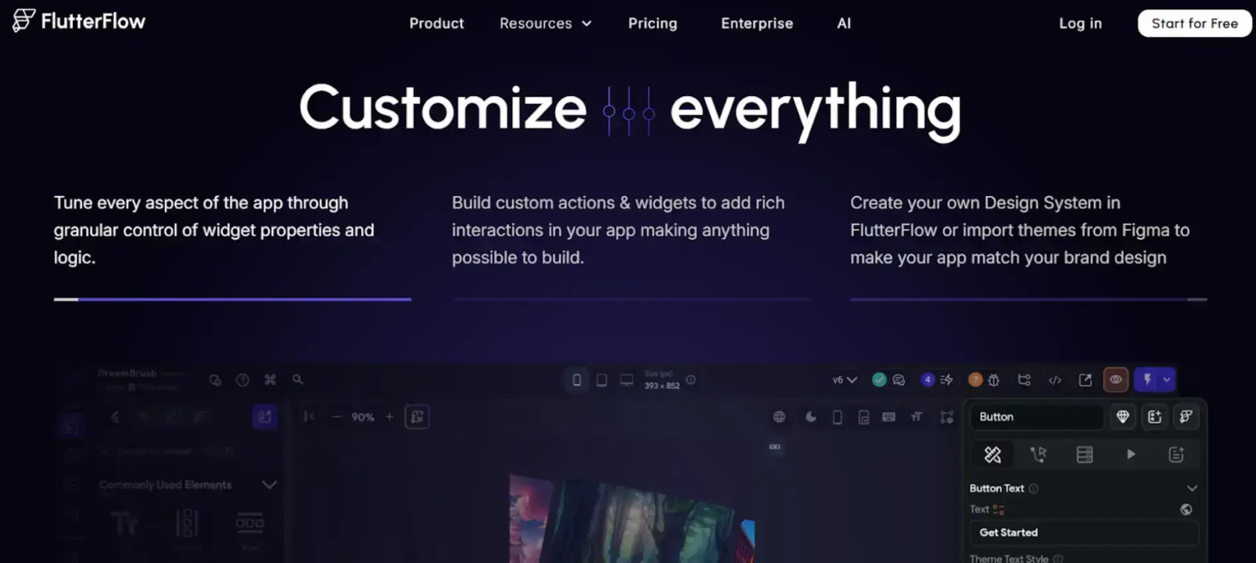This screenshot has width=1256, height=563.
Task: Go to the Enterprise menu item
Action: [757, 24]
